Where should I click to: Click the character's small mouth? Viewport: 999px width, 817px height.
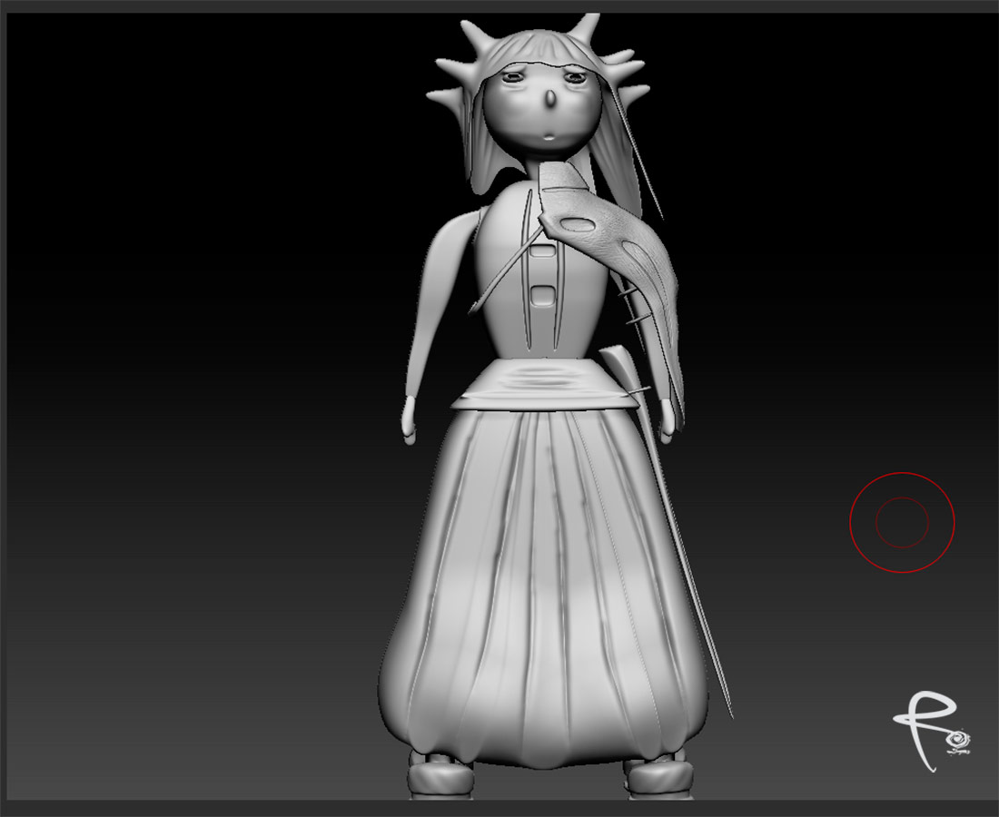pyautogui.click(x=548, y=135)
